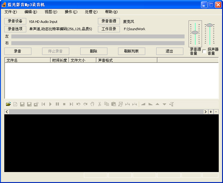The height and width of the screenshot is (183, 223).
Task: Click the insert icon with plus sign
Action: coord(128,104)
